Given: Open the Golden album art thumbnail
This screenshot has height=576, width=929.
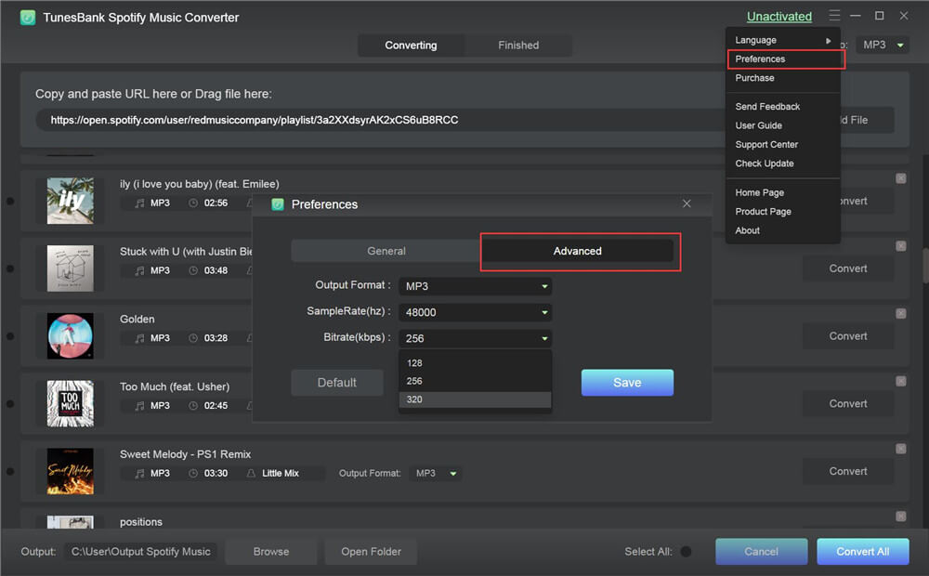Looking at the screenshot, I should pos(71,336).
